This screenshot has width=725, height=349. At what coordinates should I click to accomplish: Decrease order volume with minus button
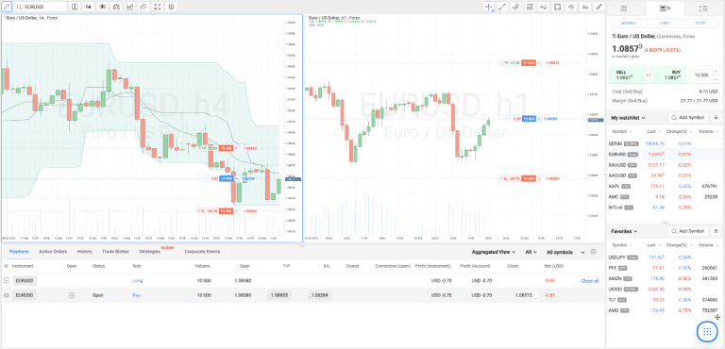717,79
